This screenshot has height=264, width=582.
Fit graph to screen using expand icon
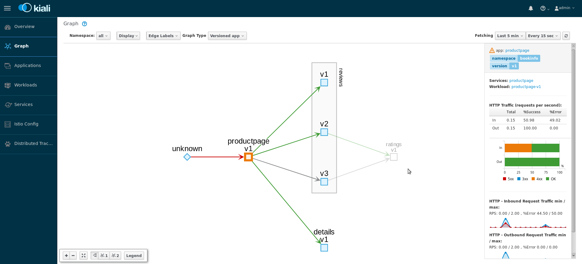(x=84, y=255)
